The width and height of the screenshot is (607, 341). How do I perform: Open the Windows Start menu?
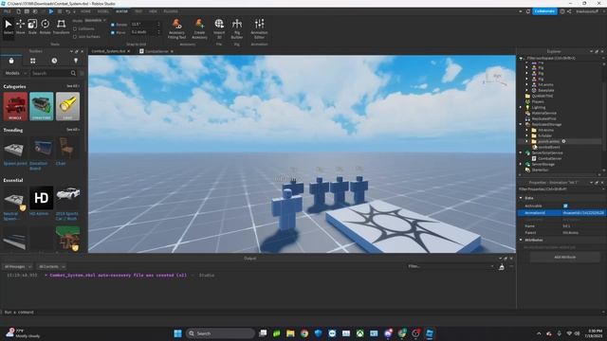pos(177,333)
